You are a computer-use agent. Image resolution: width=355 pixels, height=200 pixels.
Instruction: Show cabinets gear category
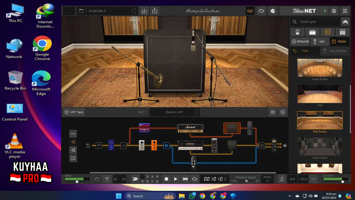pos(328,32)
